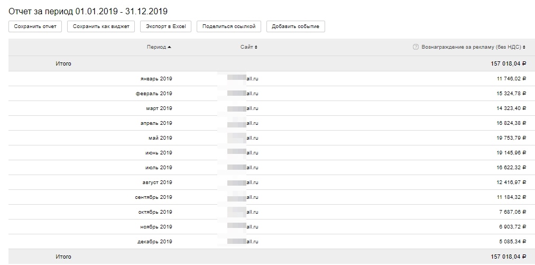Sort by Период column arrow
The image size is (535, 265).
tap(169, 47)
